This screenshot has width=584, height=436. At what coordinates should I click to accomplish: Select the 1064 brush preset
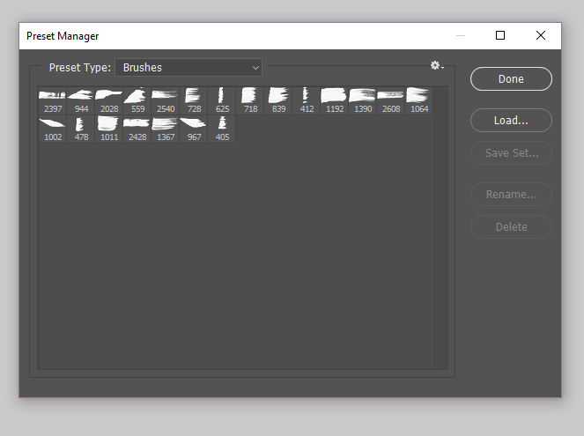tap(419, 100)
